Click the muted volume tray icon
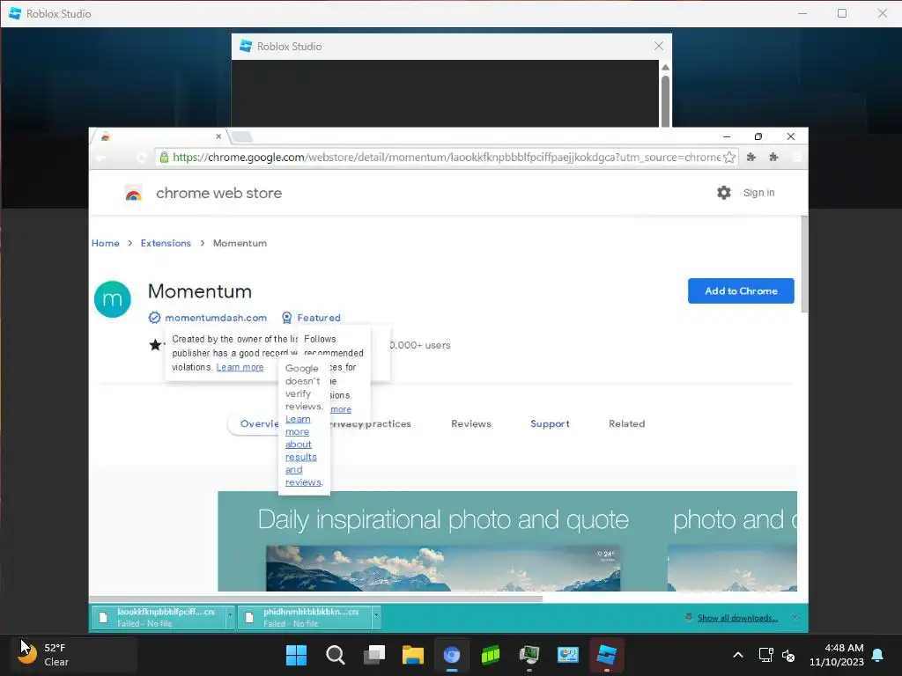The image size is (902, 676). tap(788, 655)
